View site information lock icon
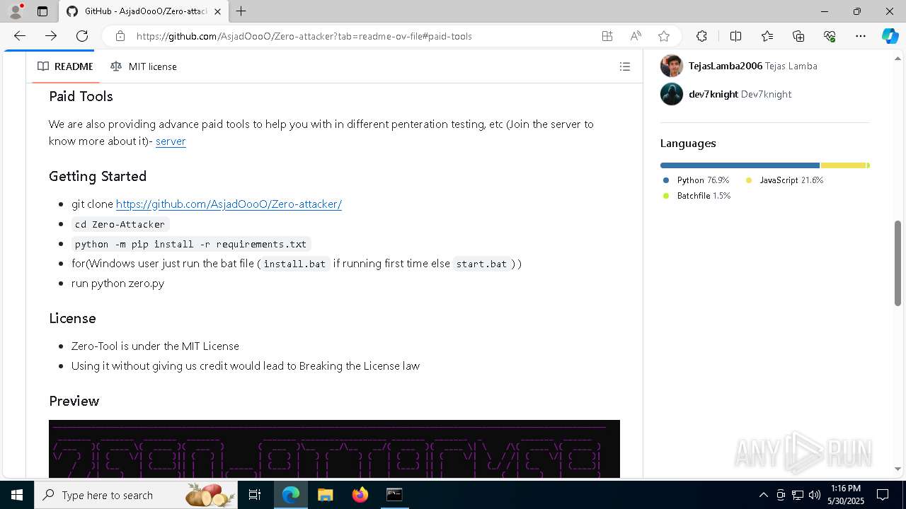The width and height of the screenshot is (906, 509). [x=120, y=36]
